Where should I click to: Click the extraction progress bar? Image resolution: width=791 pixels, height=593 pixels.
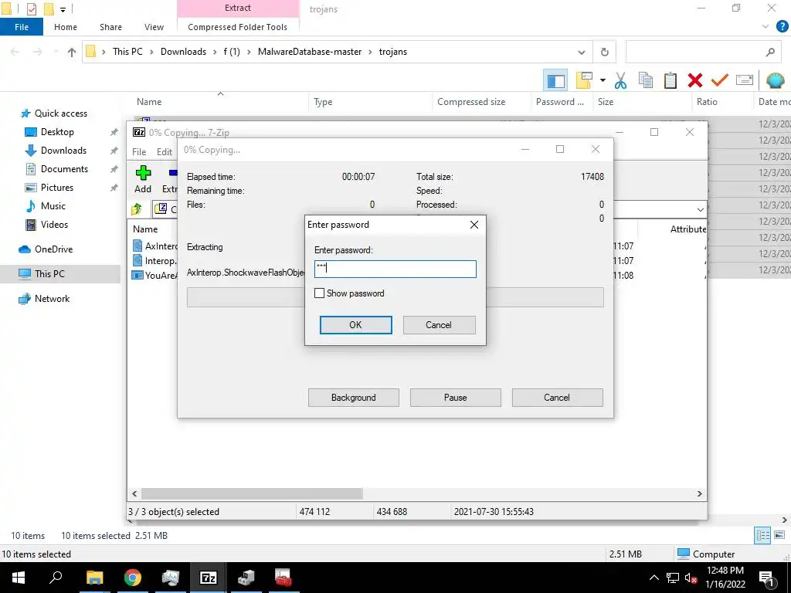[395, 297]
